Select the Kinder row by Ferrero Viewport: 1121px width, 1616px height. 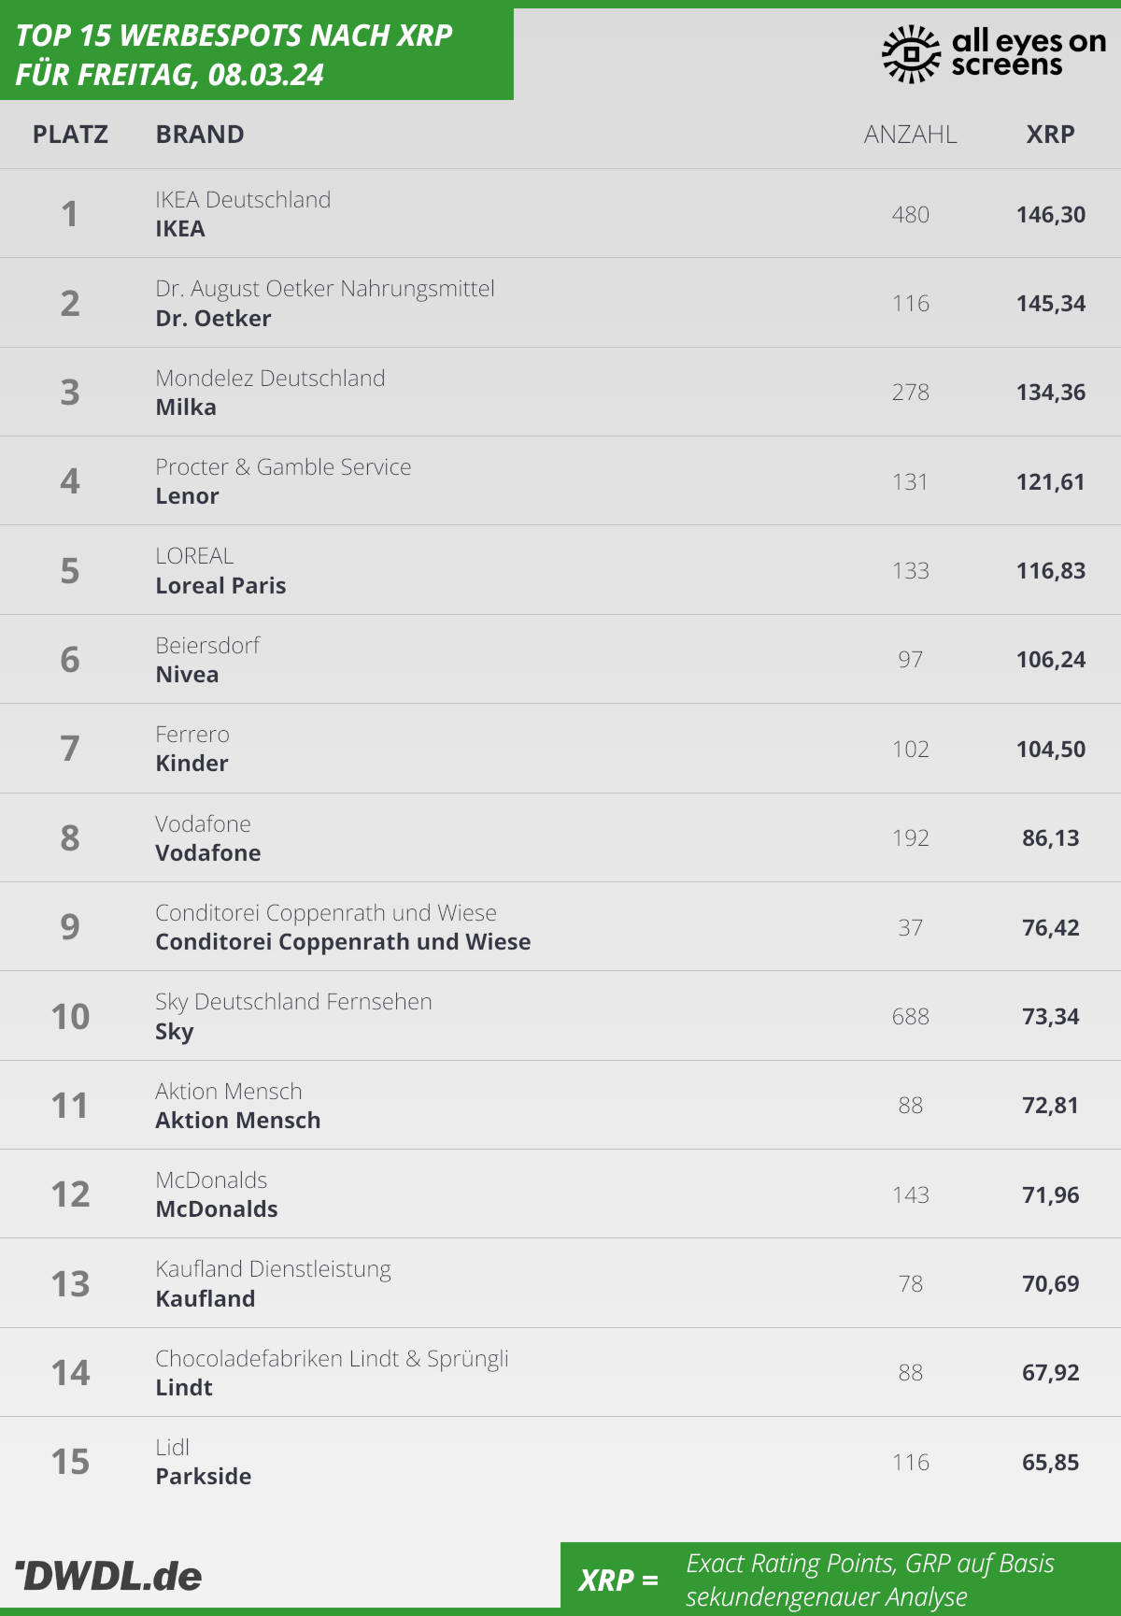[560, 749]
